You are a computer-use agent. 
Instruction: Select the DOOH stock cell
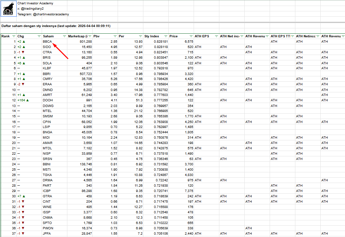click(x=55, y=100)
